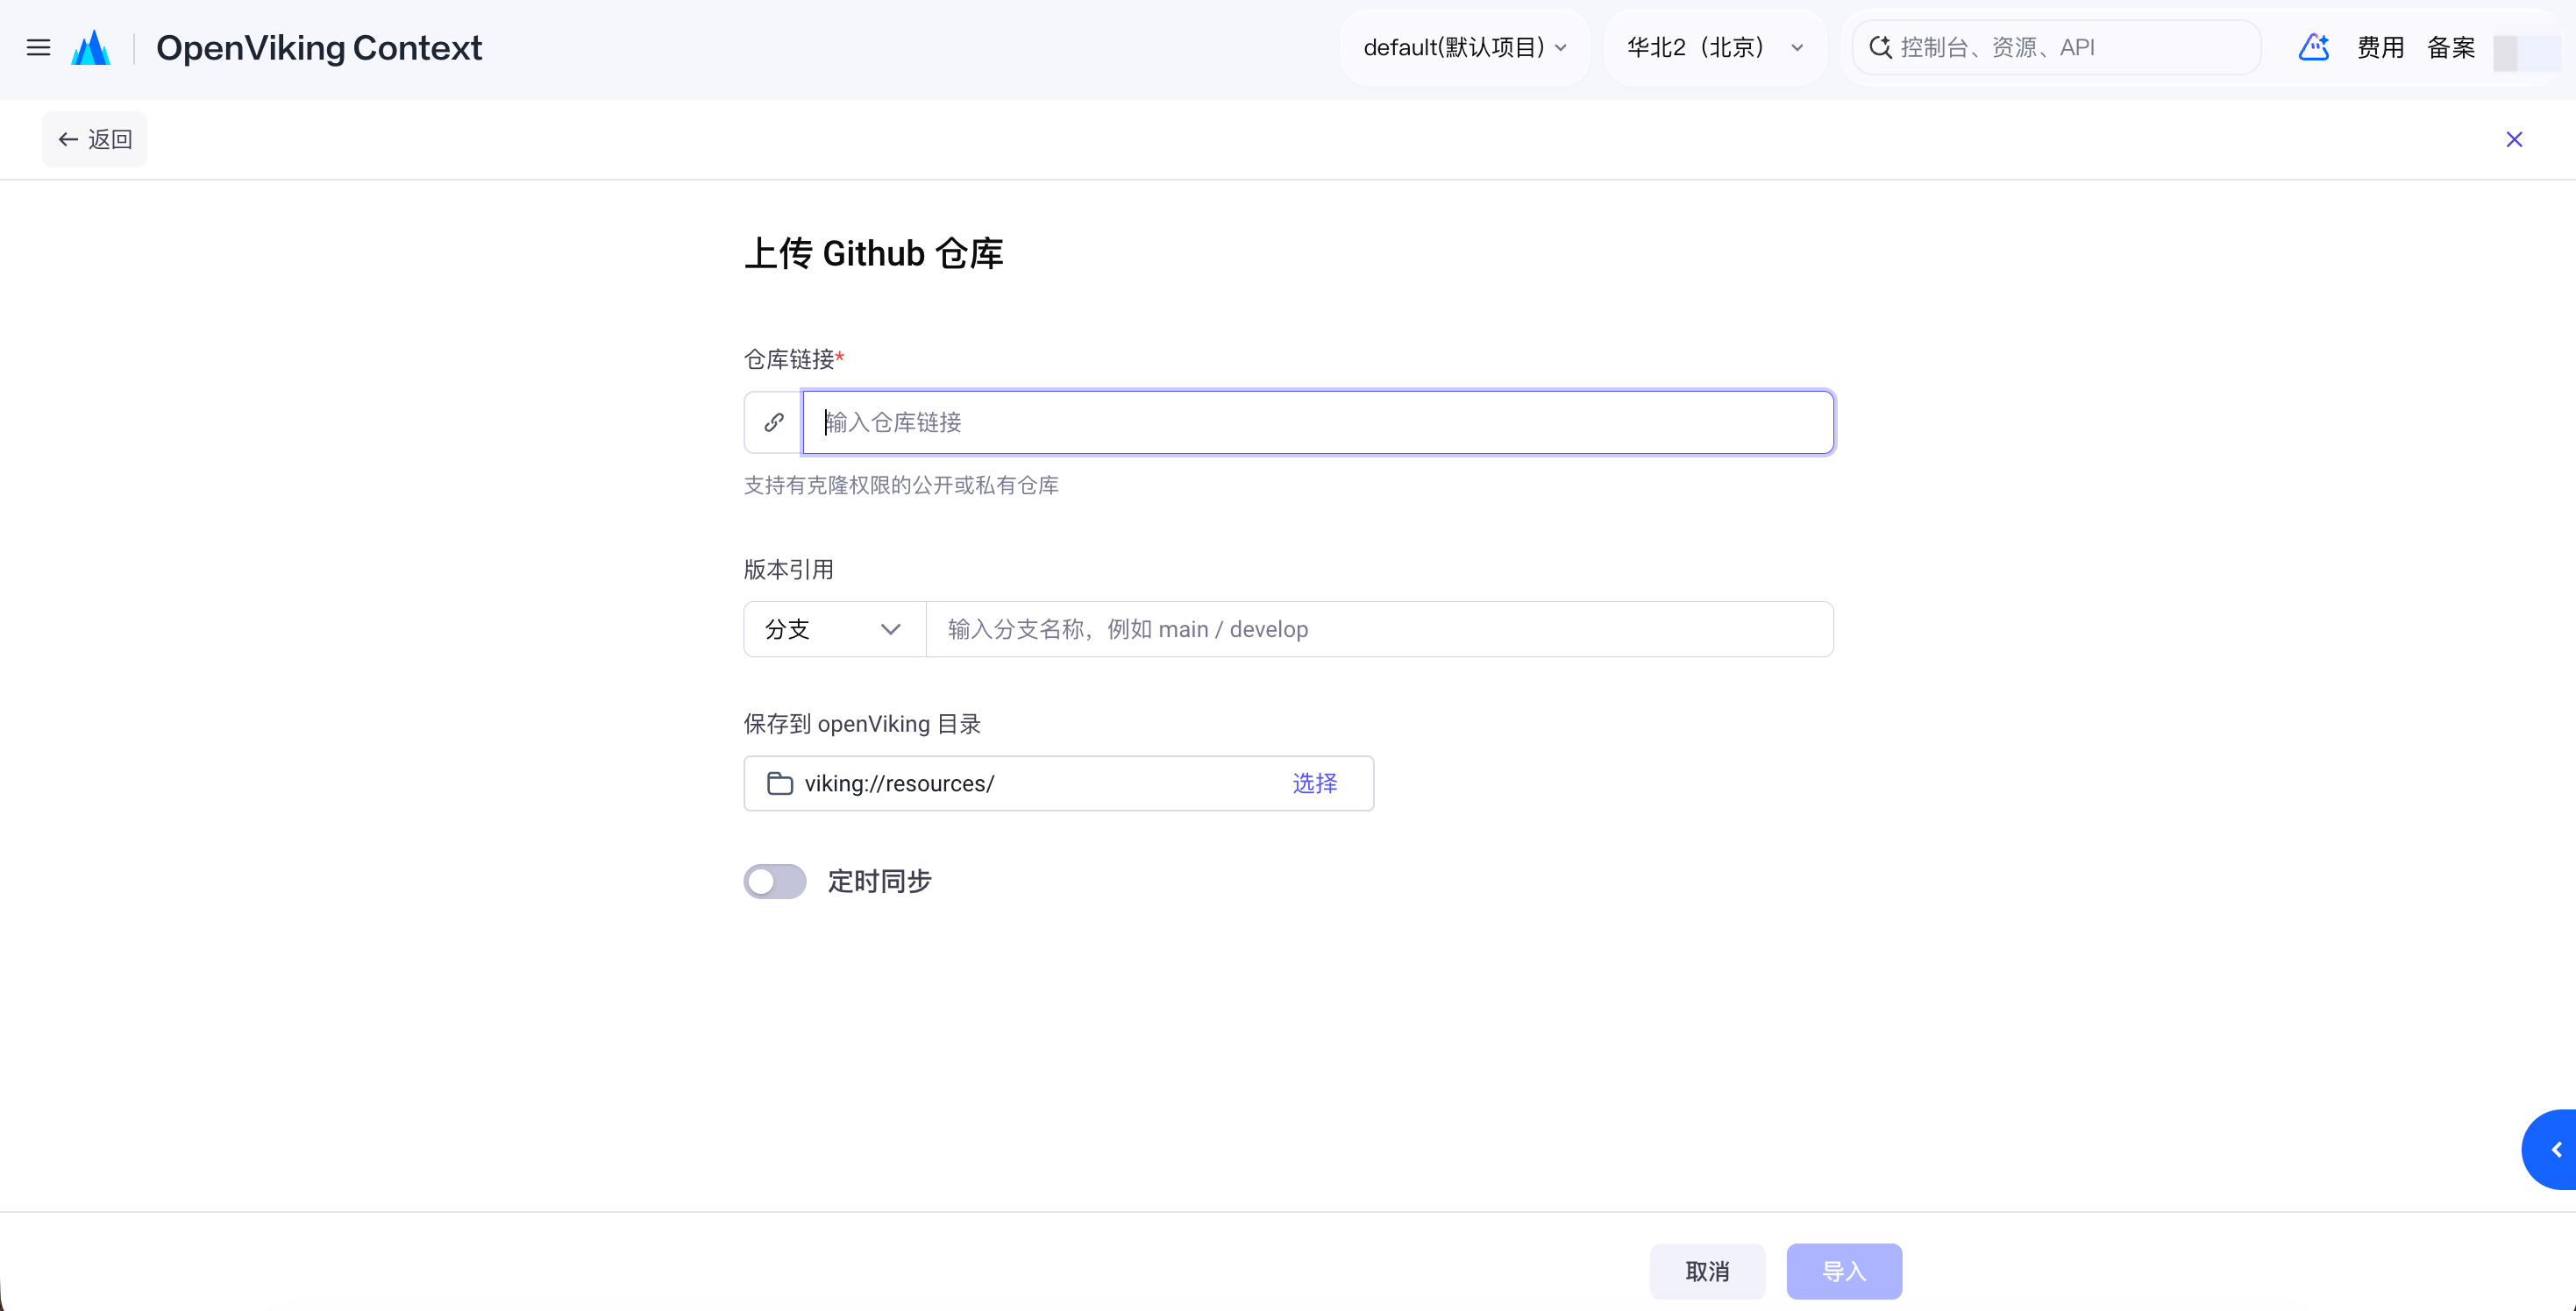Click the viking://resources/ path text
The height and width of the screenshot is (1311, 2576).
pyautogui.click(x=900, y=783)
